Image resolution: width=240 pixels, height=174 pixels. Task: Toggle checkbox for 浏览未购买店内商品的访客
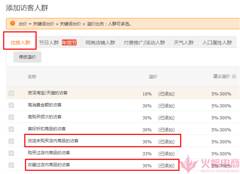[11, 141]
